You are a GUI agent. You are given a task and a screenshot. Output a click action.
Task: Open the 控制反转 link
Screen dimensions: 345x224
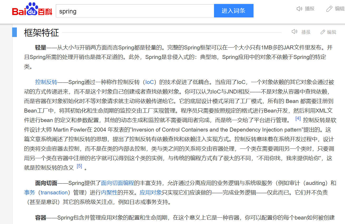(46, 82)
